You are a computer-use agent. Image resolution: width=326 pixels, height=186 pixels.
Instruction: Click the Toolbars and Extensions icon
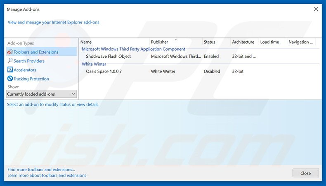[10, 52]
